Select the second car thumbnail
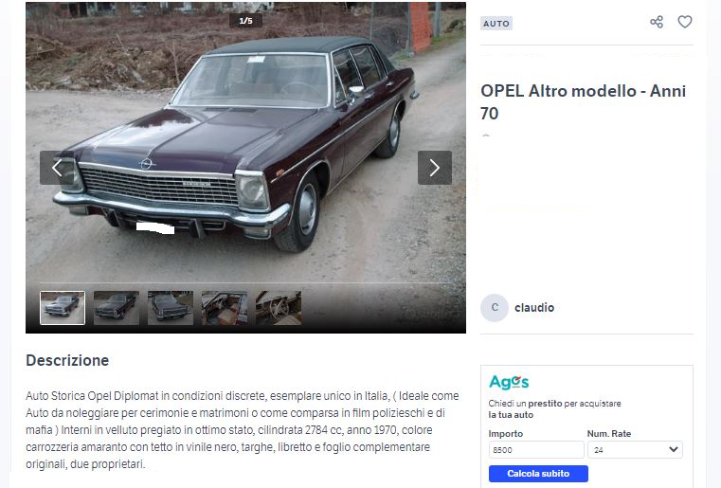 [x=117, y=308]
